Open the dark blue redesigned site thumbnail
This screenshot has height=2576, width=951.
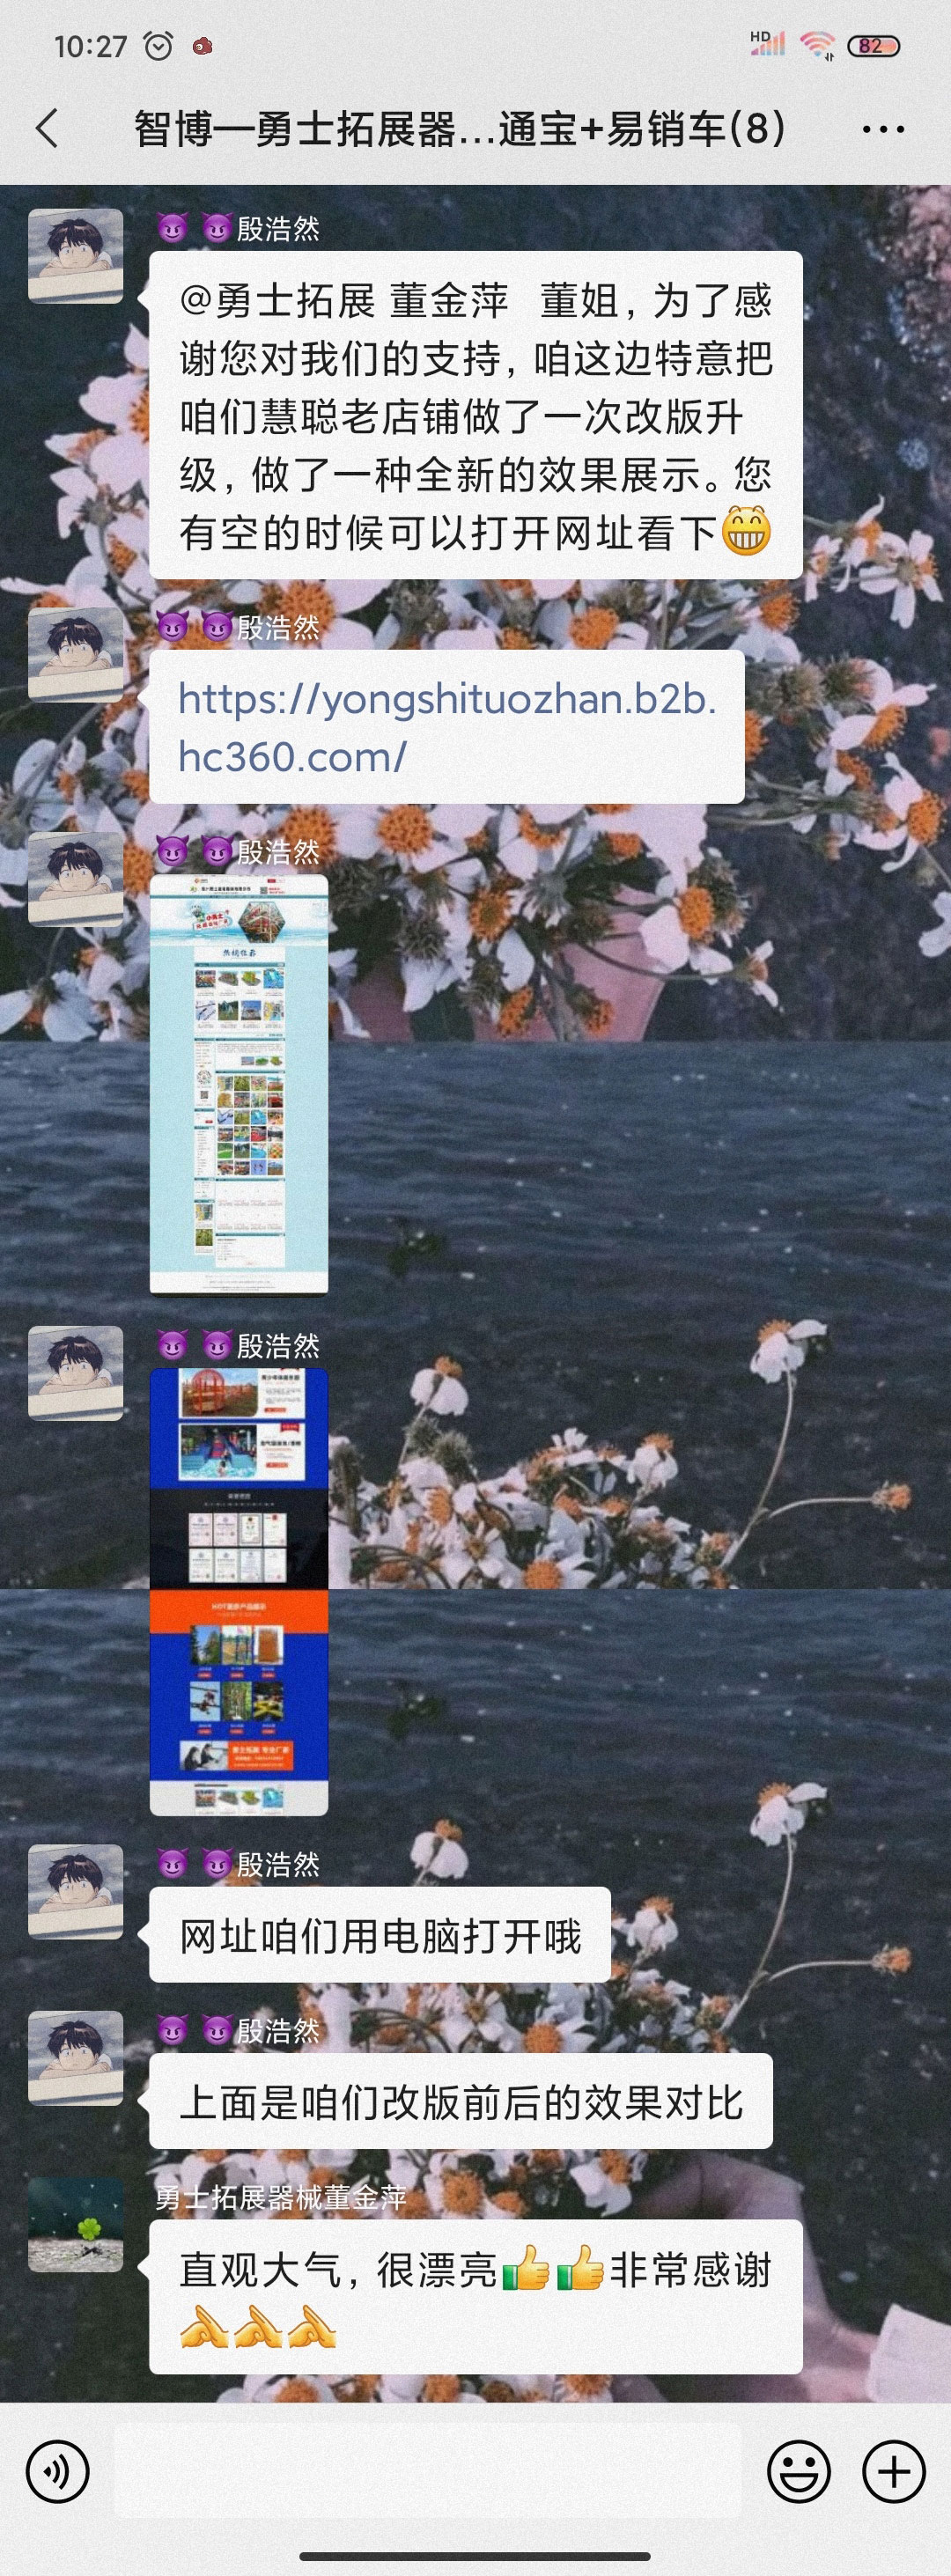(x=239, y=1591)
